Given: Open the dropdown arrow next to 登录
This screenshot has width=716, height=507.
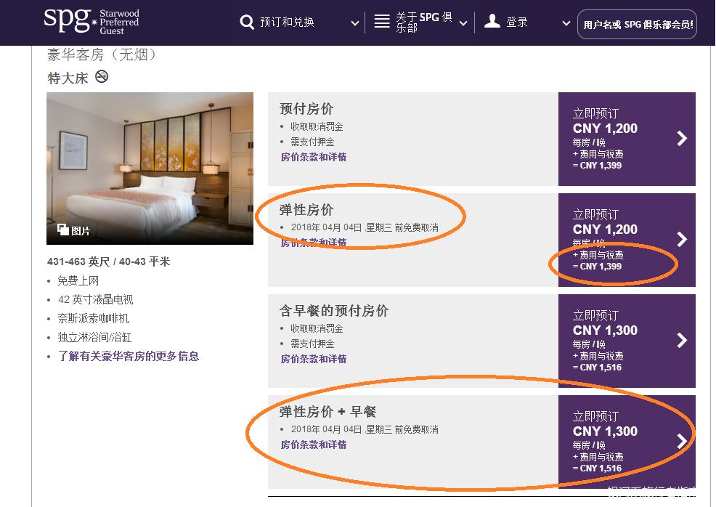Looking at the screenshot, I should click(566, 23).
